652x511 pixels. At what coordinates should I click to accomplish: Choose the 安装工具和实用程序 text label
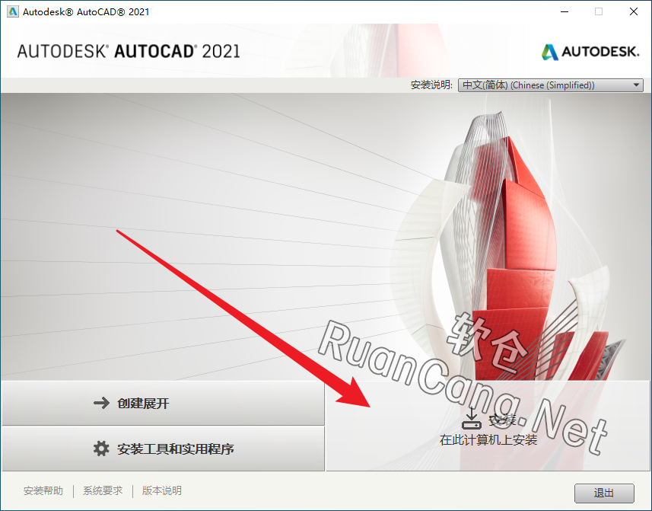tap(176, 449)
